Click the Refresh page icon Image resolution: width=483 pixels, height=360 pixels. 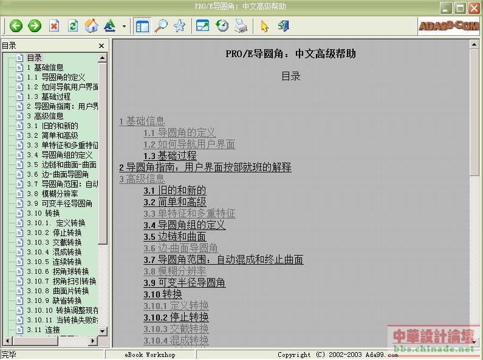(x=73, y=26)
